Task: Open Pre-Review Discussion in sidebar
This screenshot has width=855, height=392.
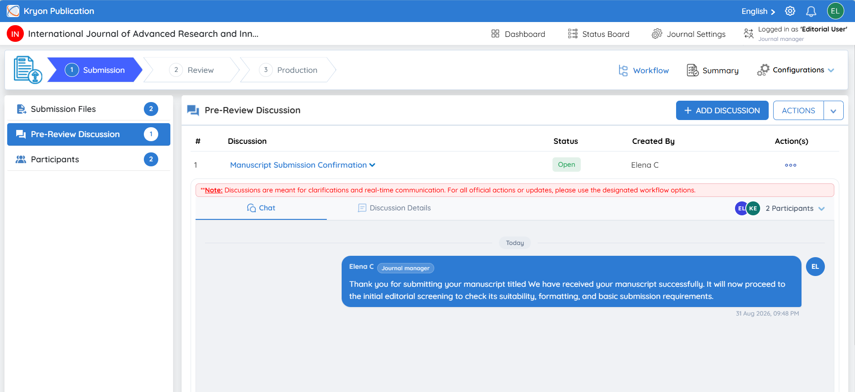Action: [x=89, y=134]
